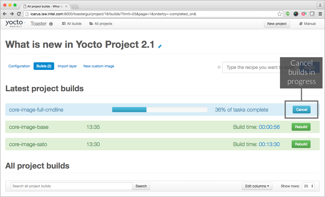This screenshot has width=325, height=197.
Task: Click the build progress bar
Action: [x=159, y=110]
